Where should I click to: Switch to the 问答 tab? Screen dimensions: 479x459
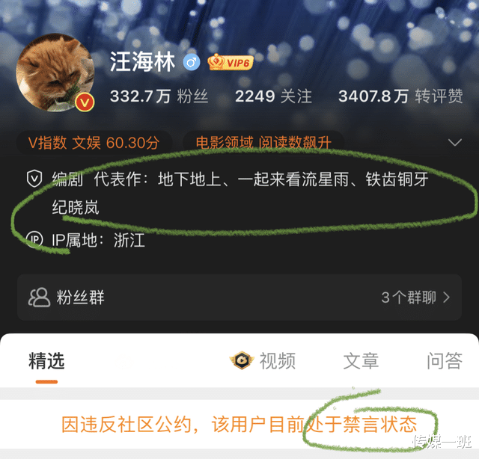[445, 361]
